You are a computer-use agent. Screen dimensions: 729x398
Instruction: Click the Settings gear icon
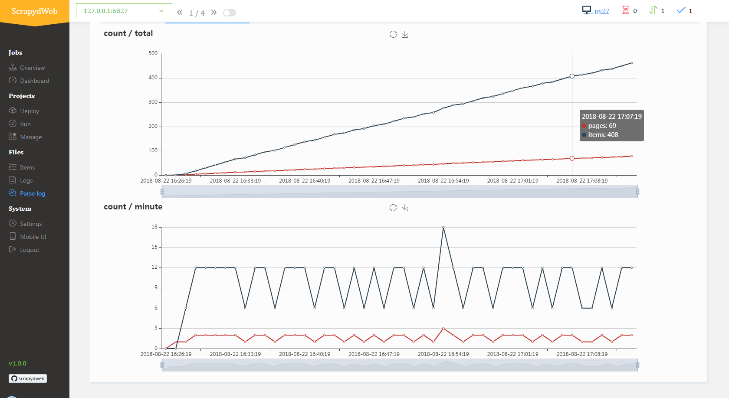[x=13, y=223]
